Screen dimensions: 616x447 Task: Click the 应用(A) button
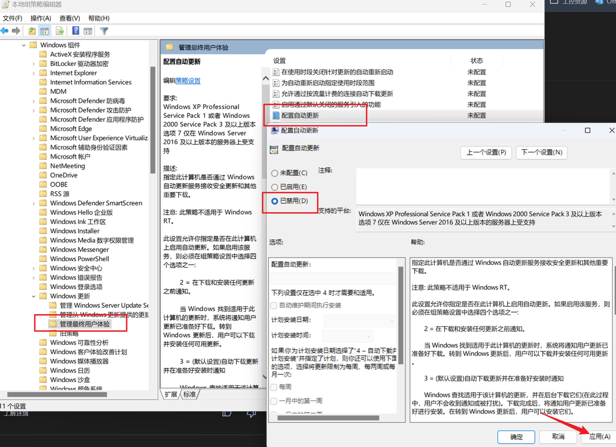coord(599,436)
